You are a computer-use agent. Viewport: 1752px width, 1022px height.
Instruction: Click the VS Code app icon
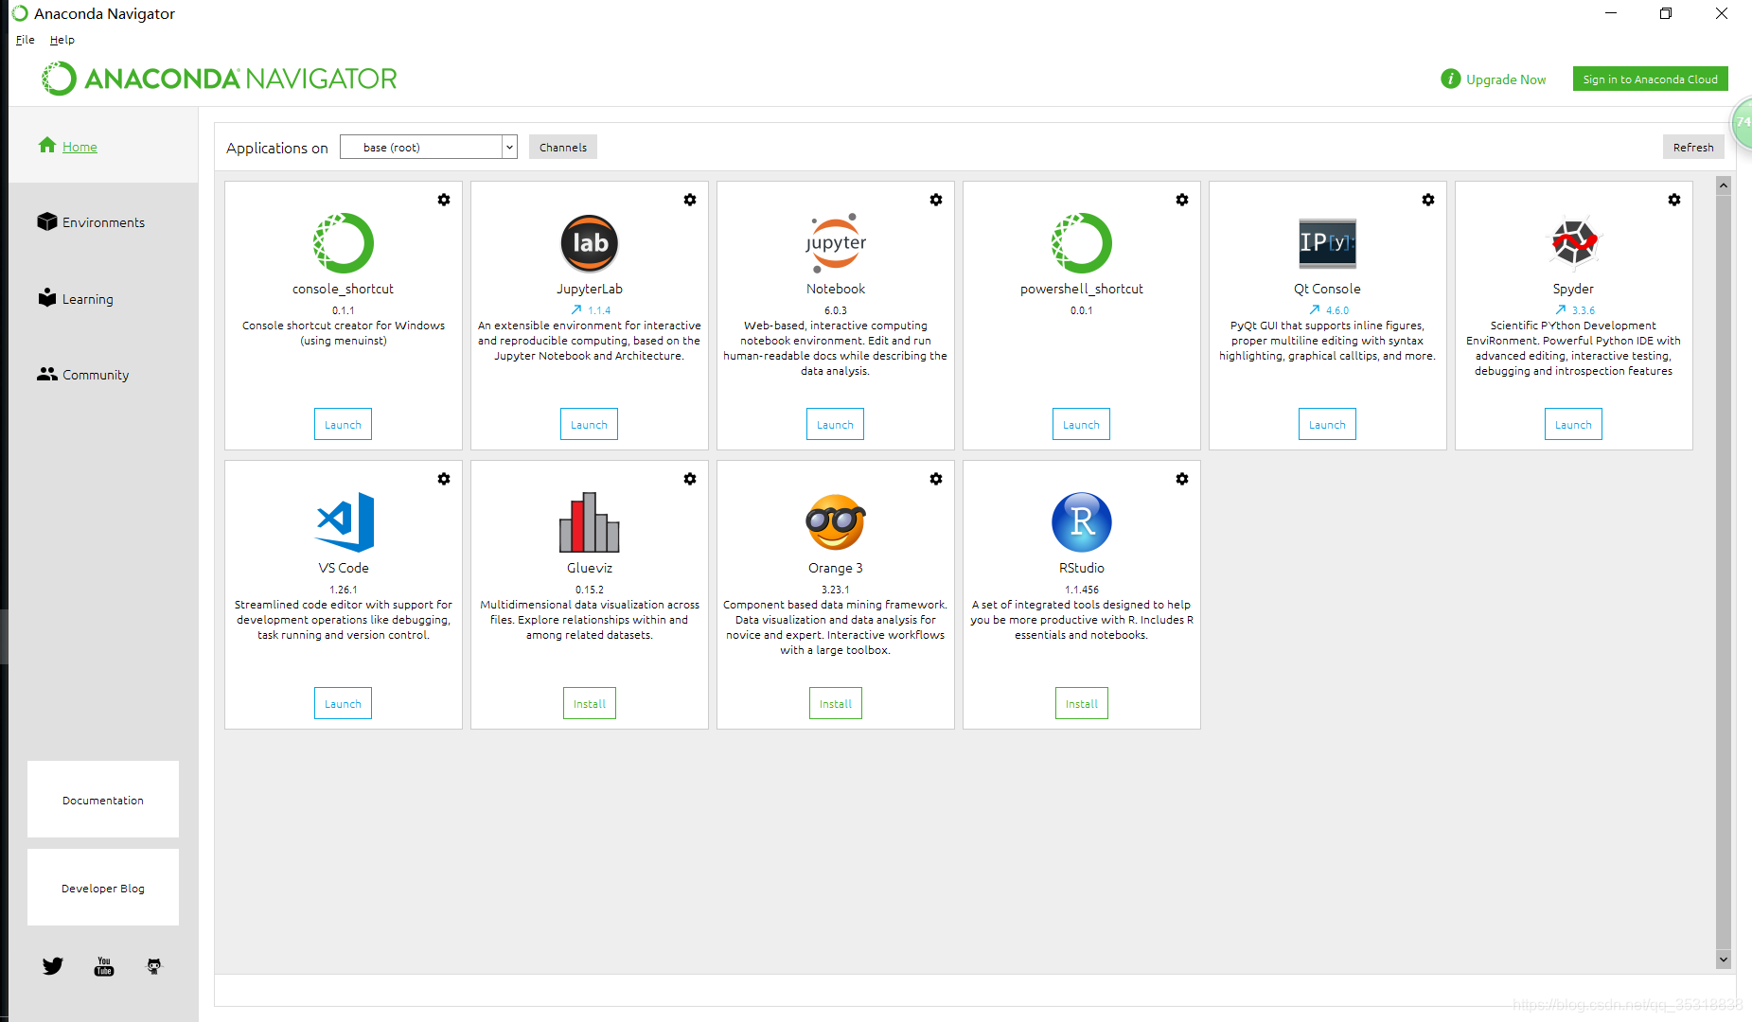point(344,522)
